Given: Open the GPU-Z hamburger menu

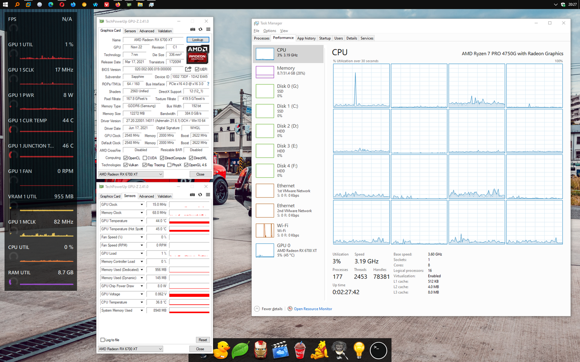Looking at the screenshot, I should pyautogui.click(x=208, y=30).
